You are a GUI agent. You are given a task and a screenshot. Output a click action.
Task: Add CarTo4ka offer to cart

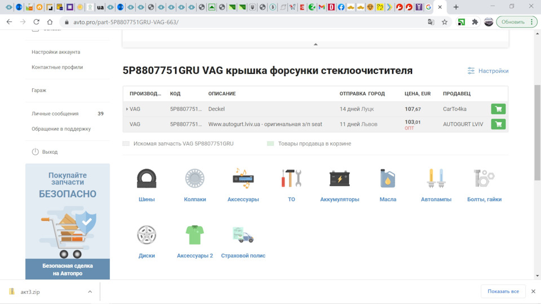point(498,109)
